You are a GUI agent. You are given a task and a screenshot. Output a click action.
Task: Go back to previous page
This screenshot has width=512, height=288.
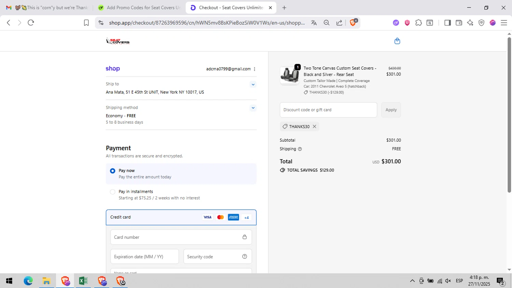[x=9, y=23]
